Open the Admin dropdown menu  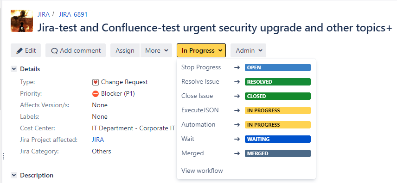249,50
